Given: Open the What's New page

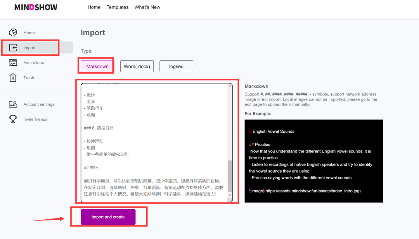Looking at the screenshot, I should (x=147, y=7).
